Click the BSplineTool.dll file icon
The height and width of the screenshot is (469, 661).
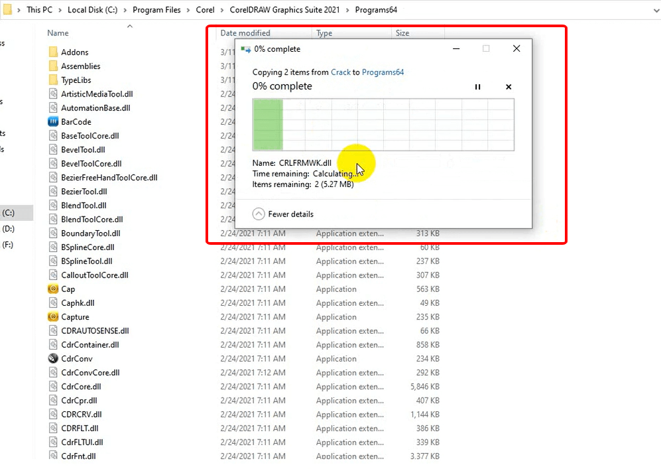pyautogui.click(x=53, y=261)
